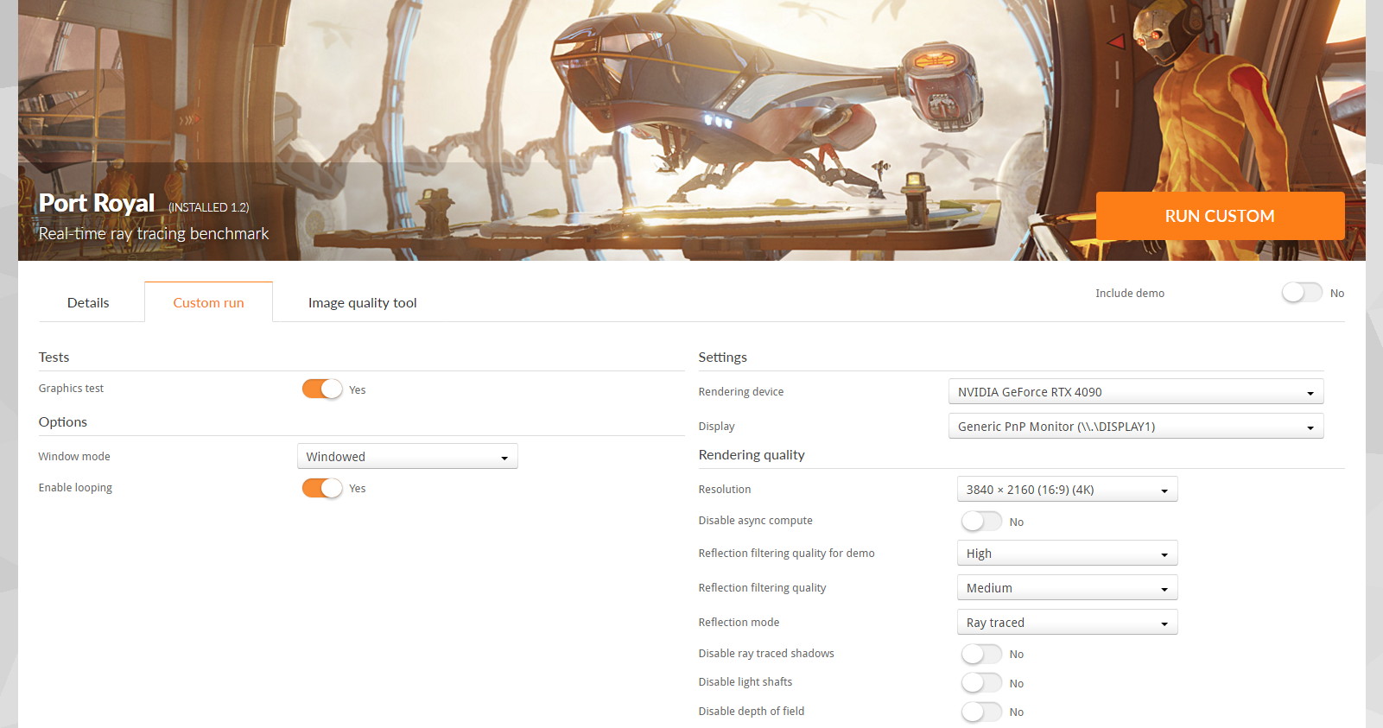Click the Enable looping label
Image resolution: width=1383 pixels, height=728 pixels.
pos(75,488)
